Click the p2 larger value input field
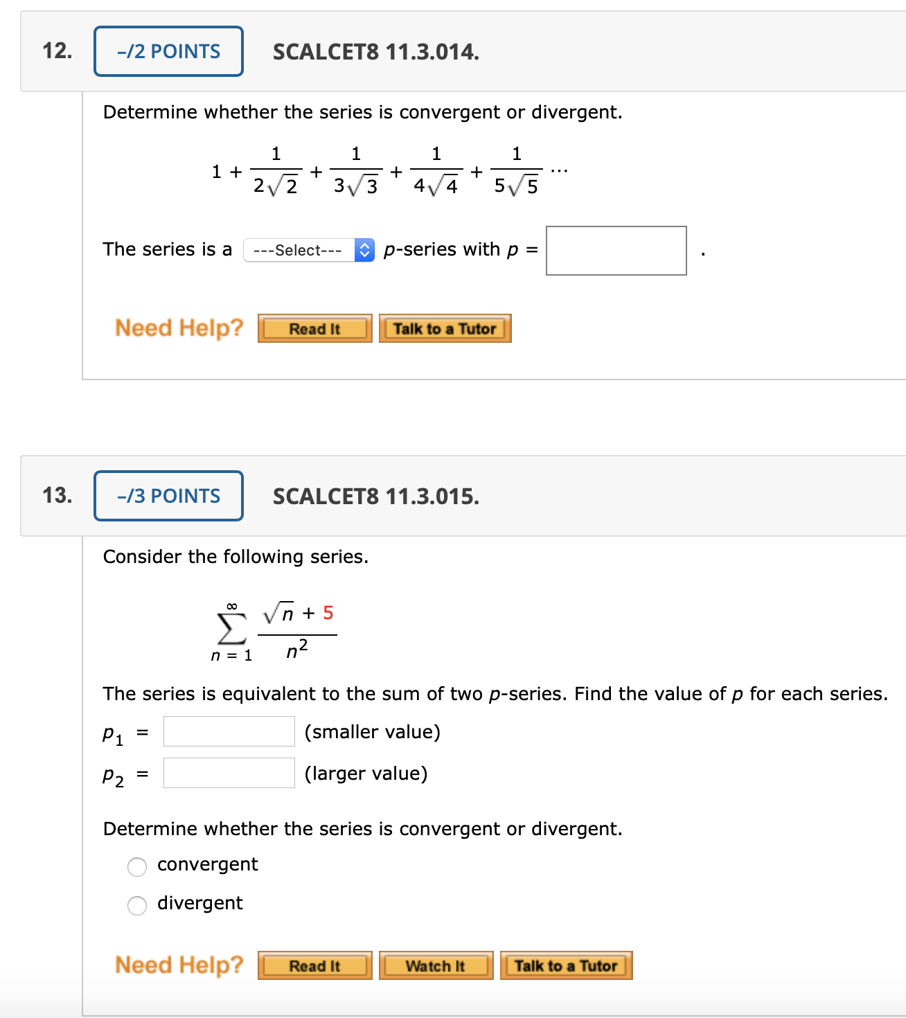Viewport: 906px width, 1018px height. click(229, 773)
